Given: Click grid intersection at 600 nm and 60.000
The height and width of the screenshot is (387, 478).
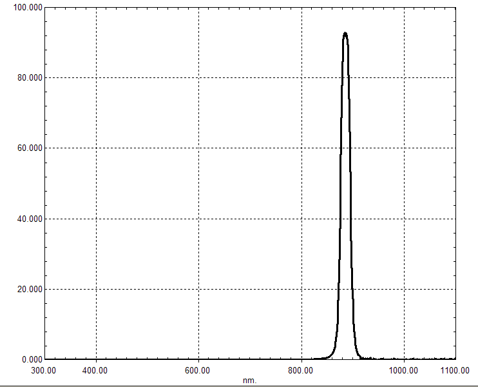Looking at the screenshot, I should pyautogui.click(x=199, y=148).
